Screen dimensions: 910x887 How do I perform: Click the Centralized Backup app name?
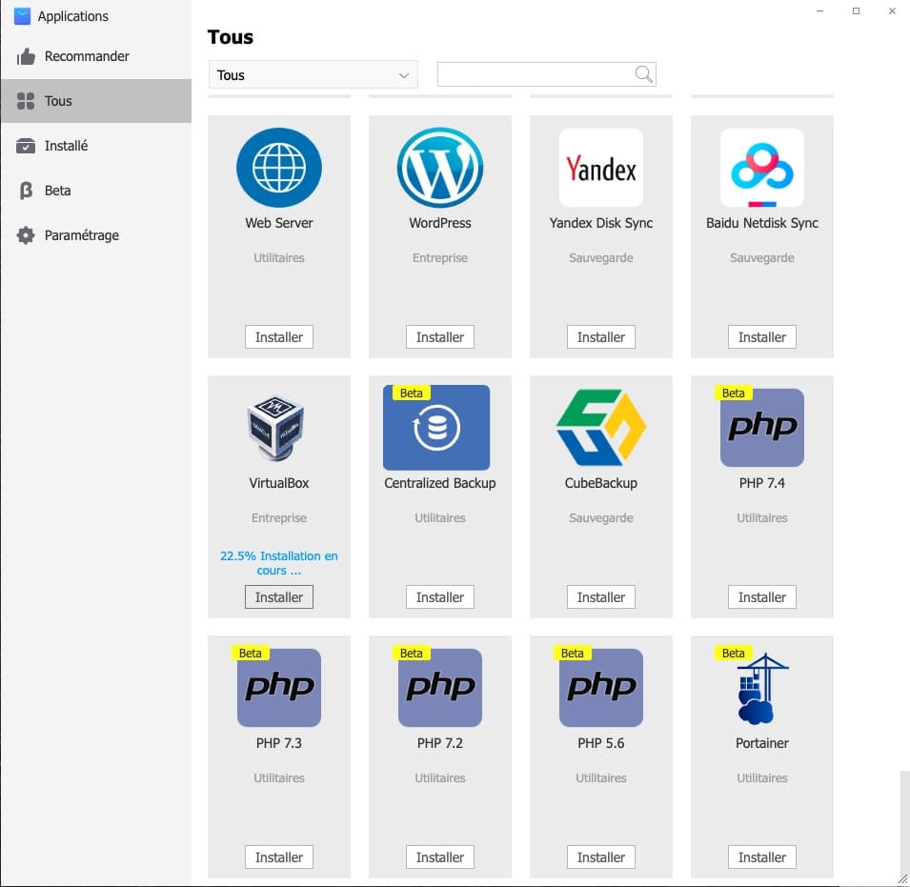pyautogui.click(x=440, y=483)
